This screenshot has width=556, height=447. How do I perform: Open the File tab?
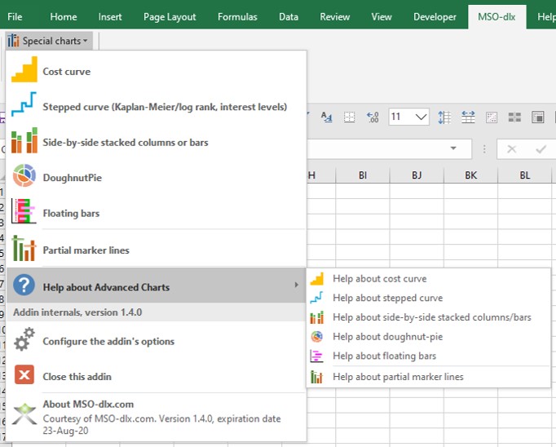(15, 16)
